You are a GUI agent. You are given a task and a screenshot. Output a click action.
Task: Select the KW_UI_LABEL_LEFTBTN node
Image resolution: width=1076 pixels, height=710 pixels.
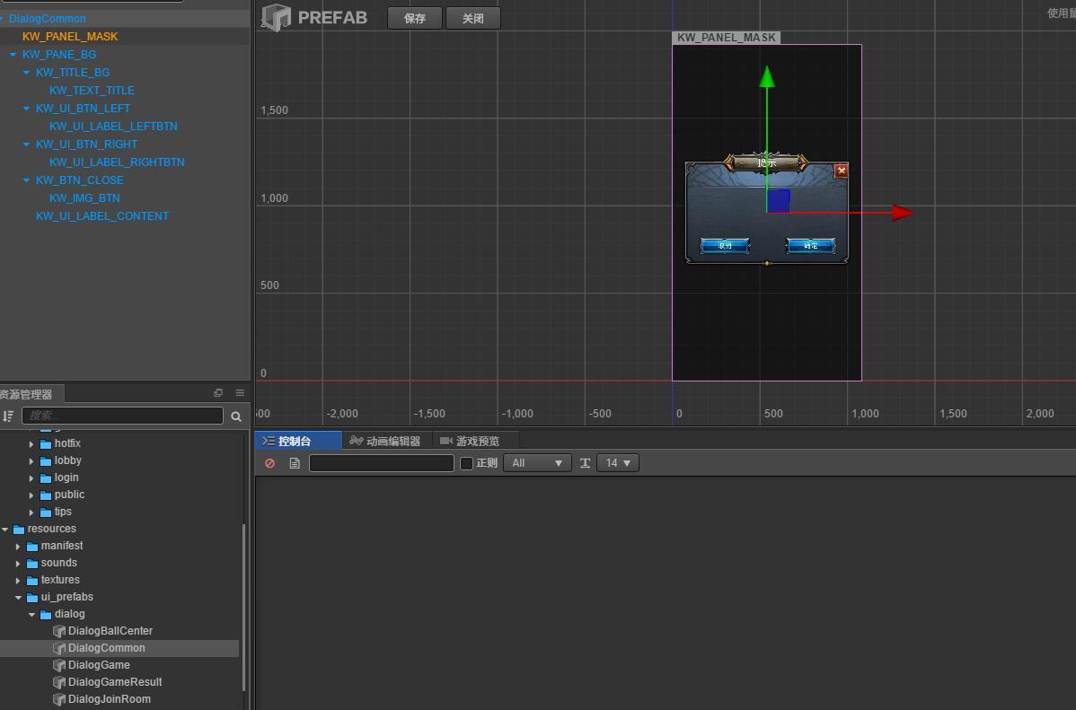click(113, 127)
